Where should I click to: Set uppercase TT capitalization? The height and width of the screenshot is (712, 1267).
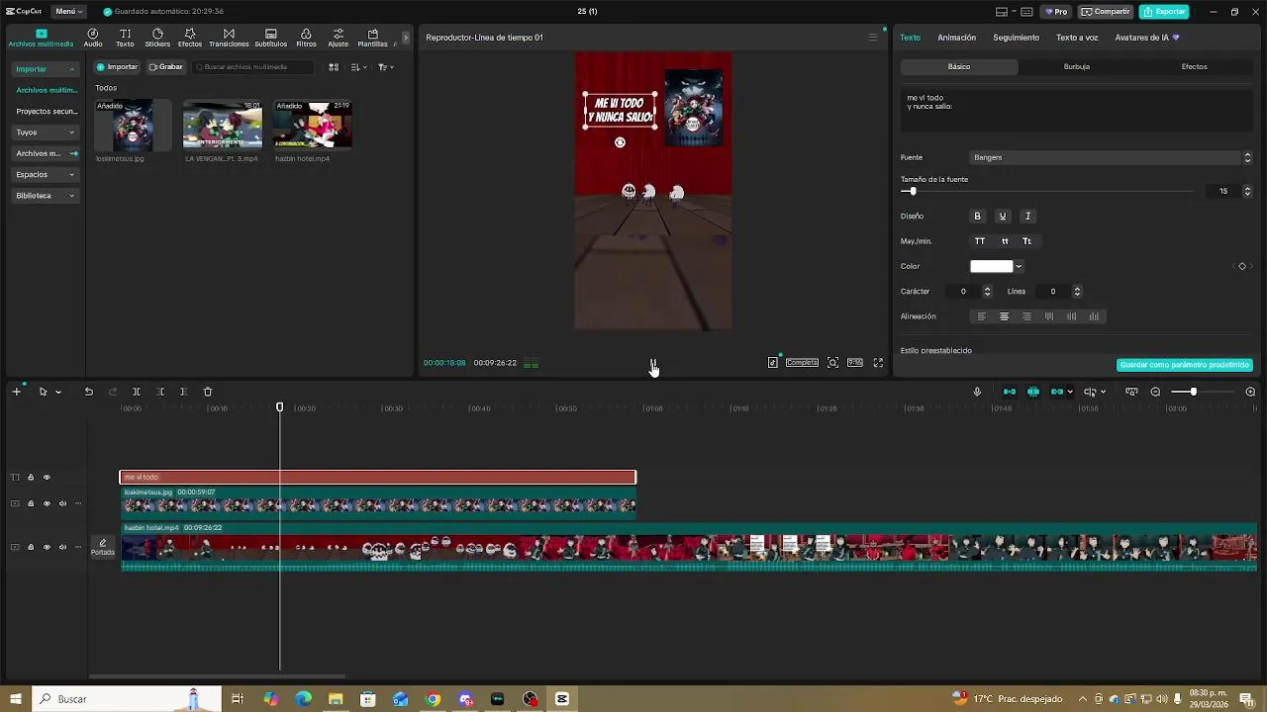[x=980, y=241]
